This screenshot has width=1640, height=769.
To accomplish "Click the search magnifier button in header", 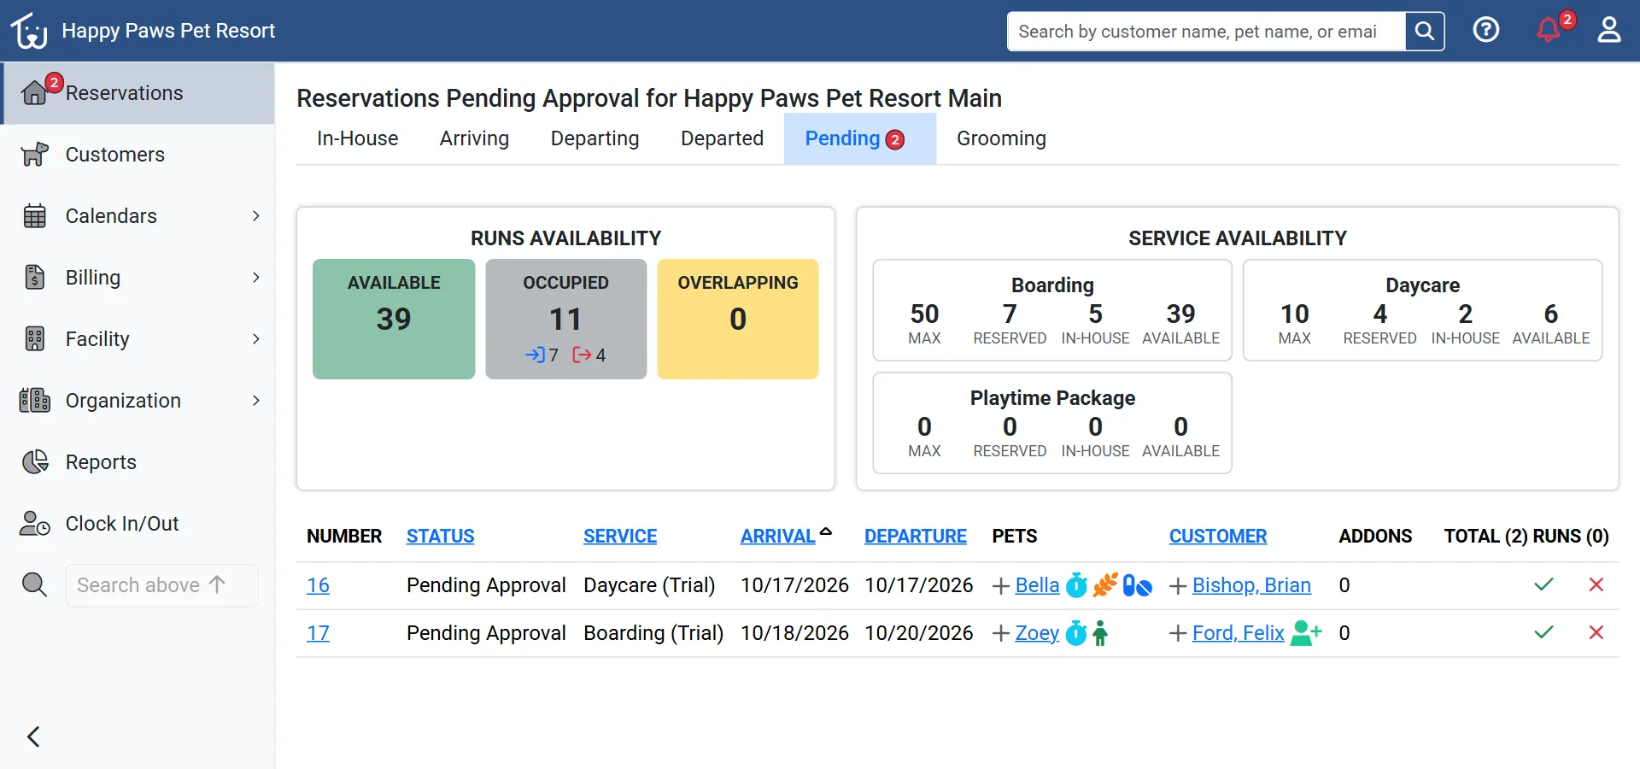I will click(1425, 32).
